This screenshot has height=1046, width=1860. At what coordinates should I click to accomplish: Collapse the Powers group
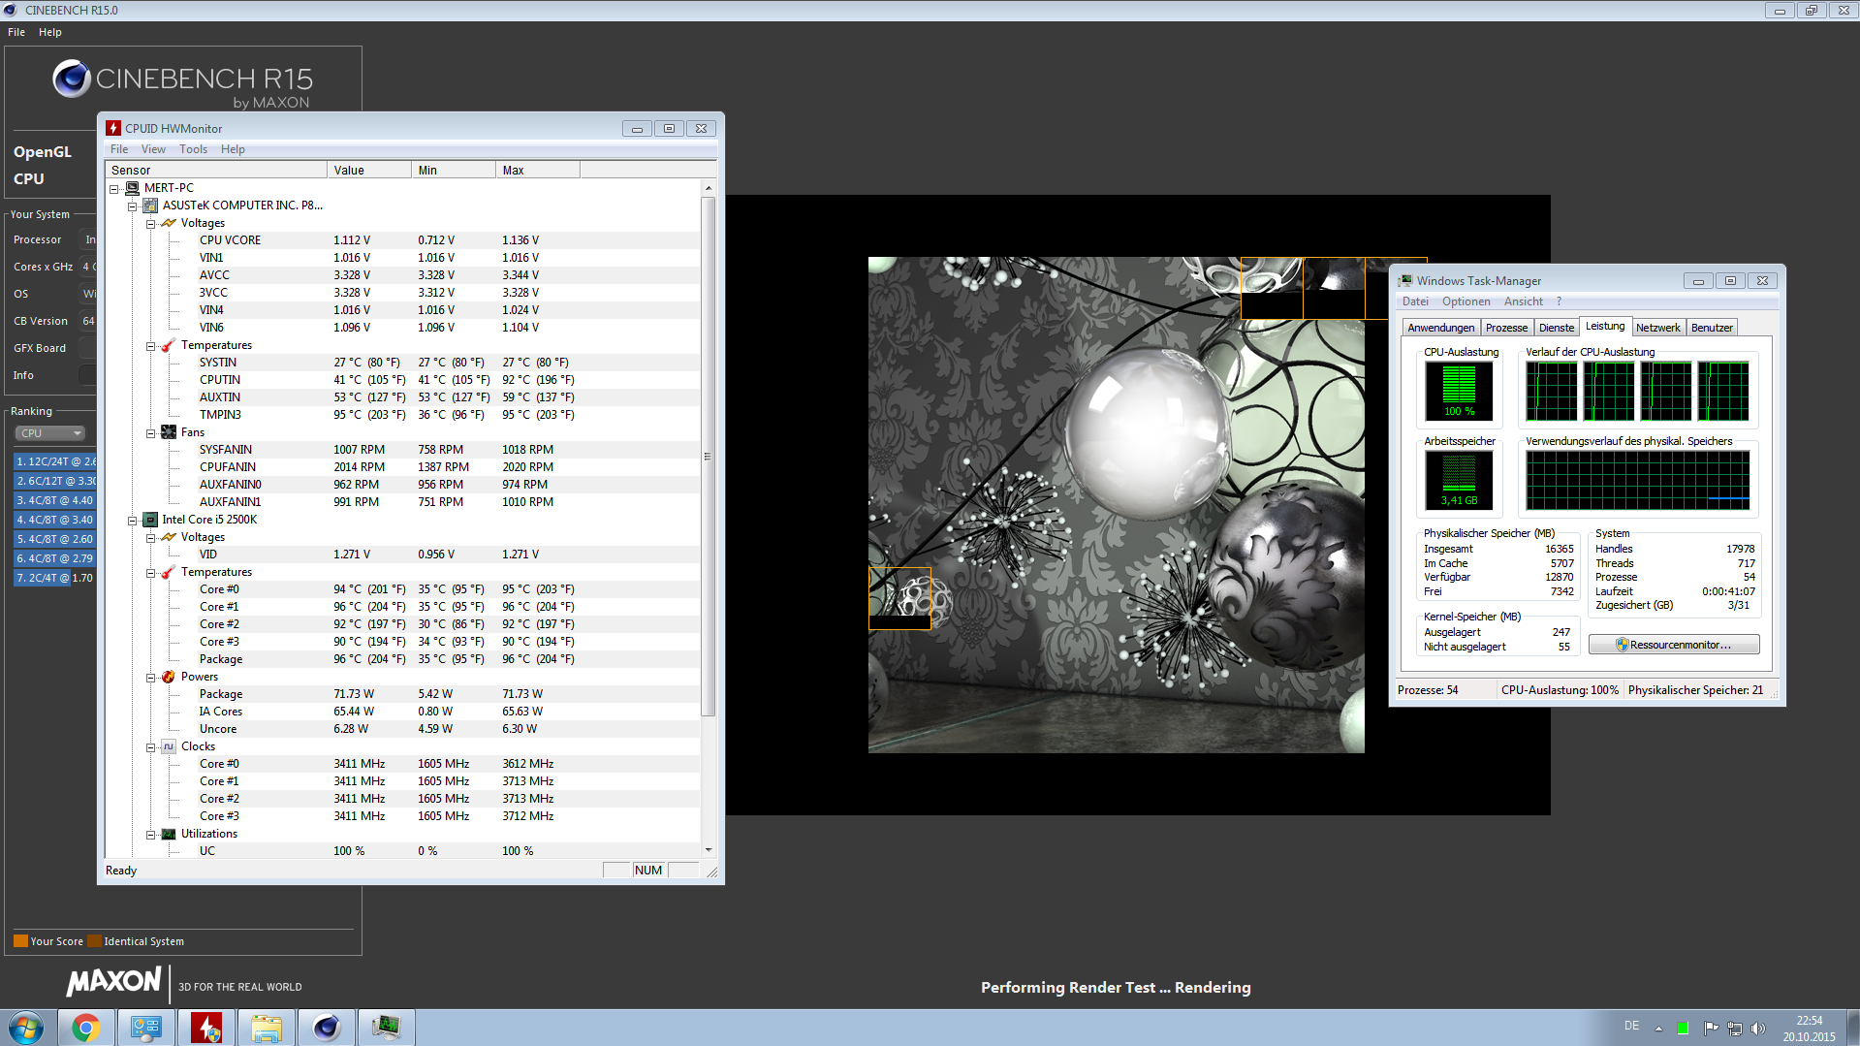point(150,677)
